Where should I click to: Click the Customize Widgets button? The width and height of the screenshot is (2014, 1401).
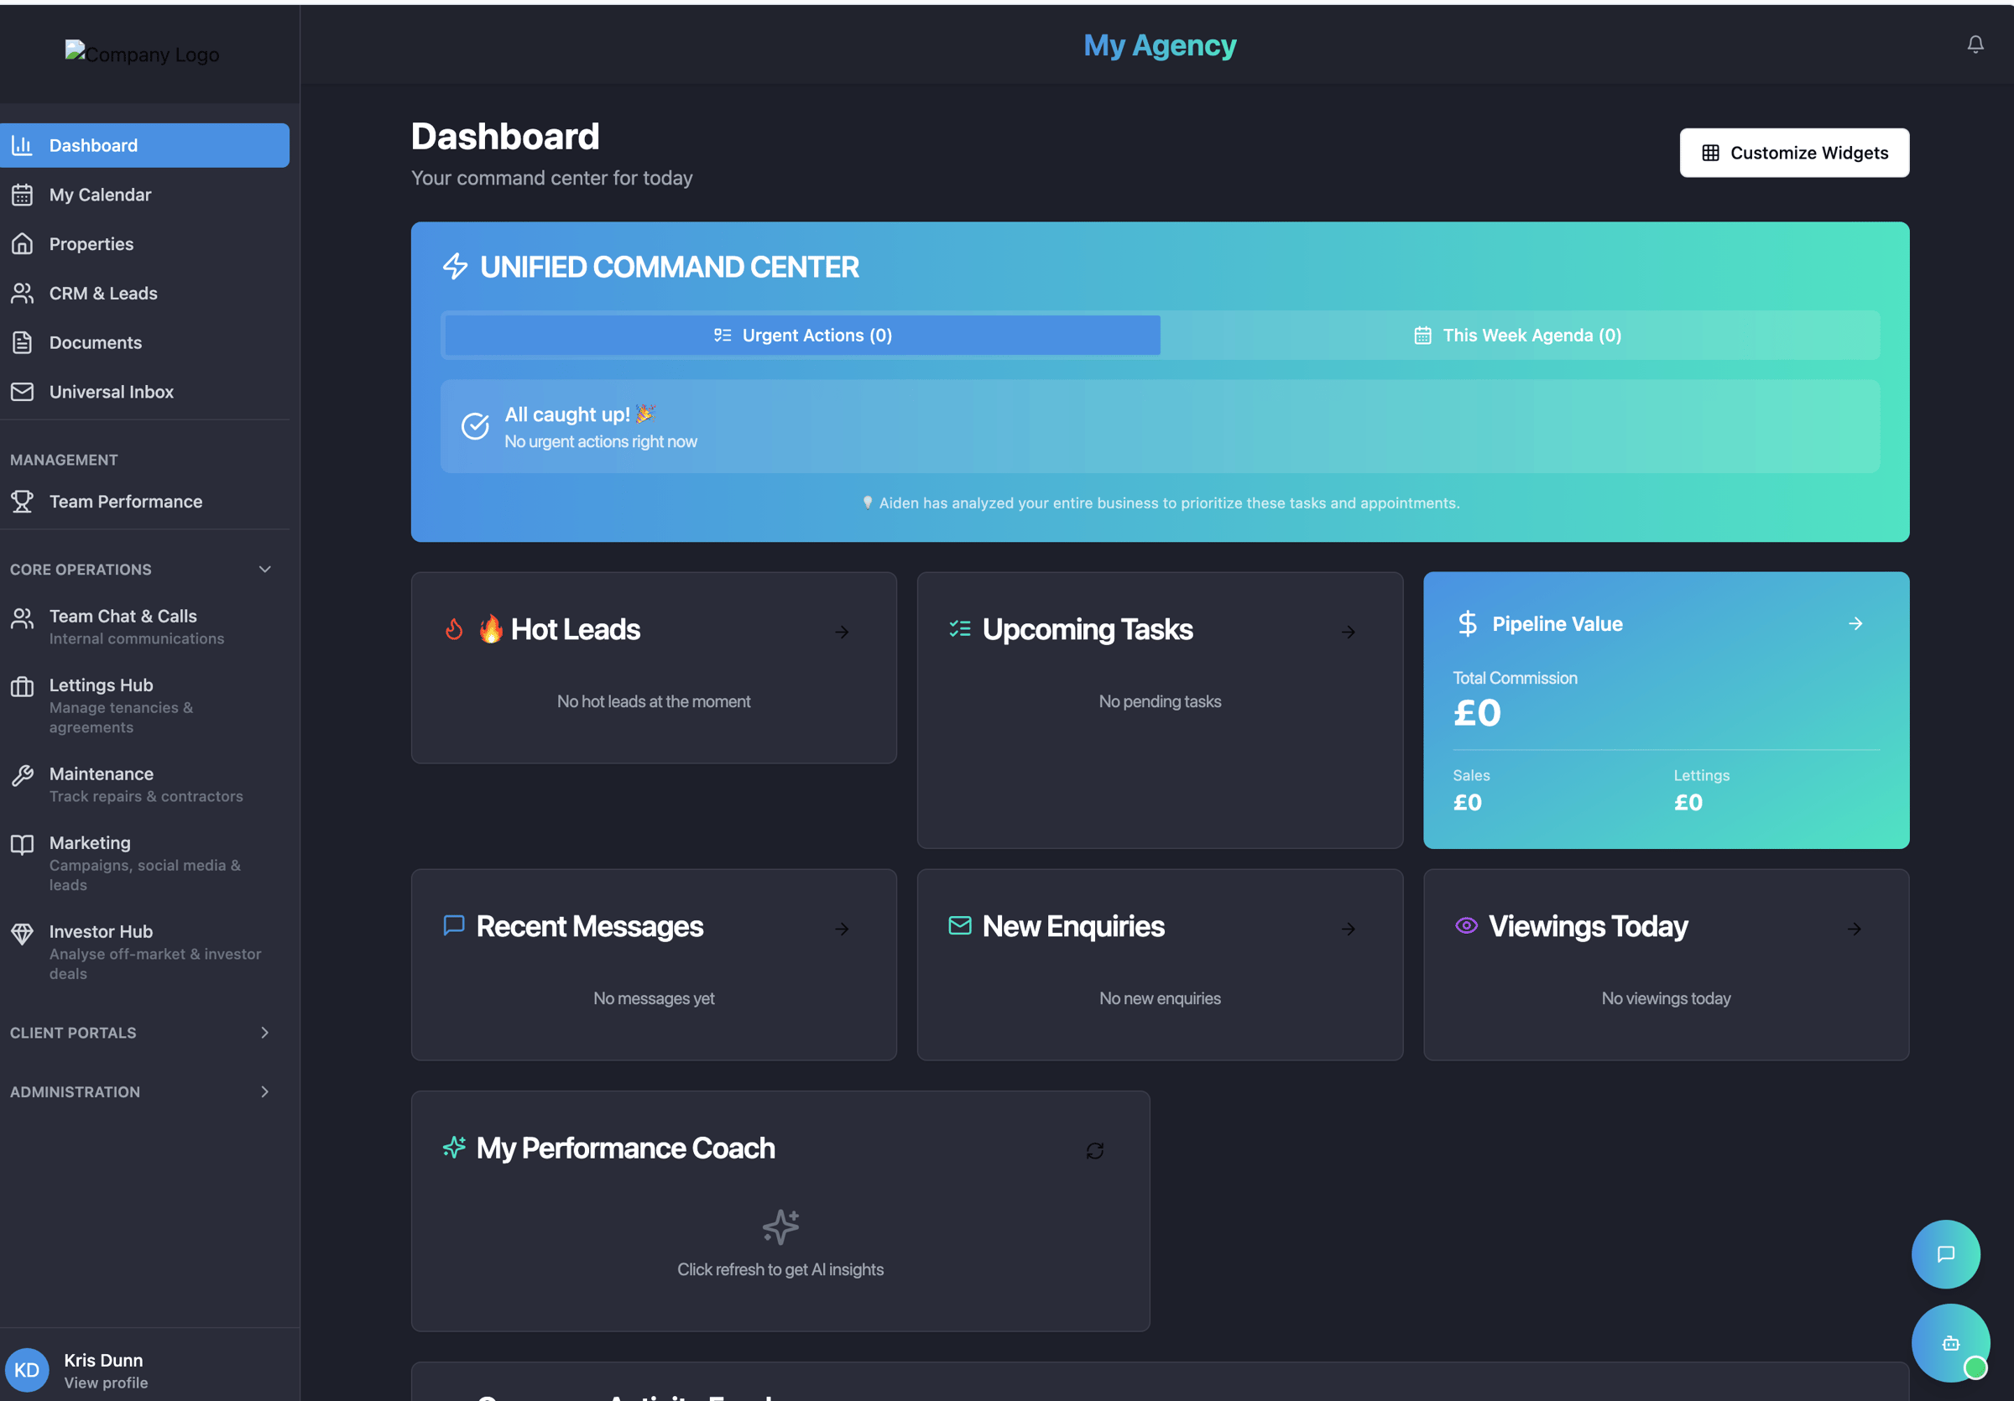[x=1794, y=152]
